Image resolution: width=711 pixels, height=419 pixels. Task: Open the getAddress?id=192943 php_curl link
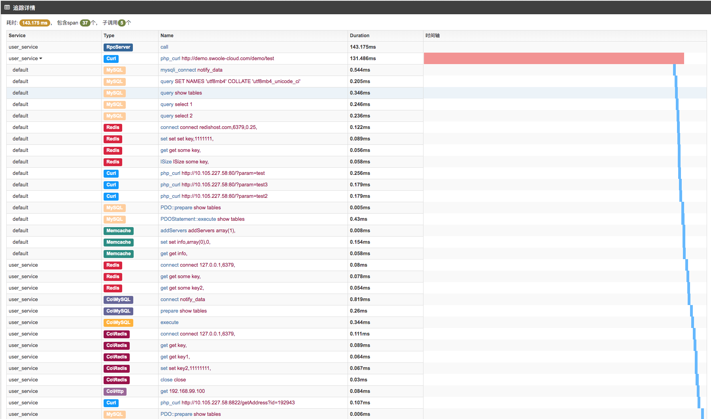point(227,403)
